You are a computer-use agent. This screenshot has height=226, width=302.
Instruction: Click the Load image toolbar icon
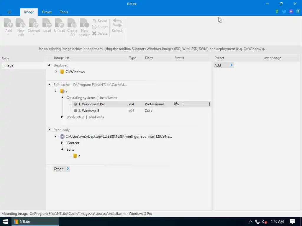(x=47, y=25)
